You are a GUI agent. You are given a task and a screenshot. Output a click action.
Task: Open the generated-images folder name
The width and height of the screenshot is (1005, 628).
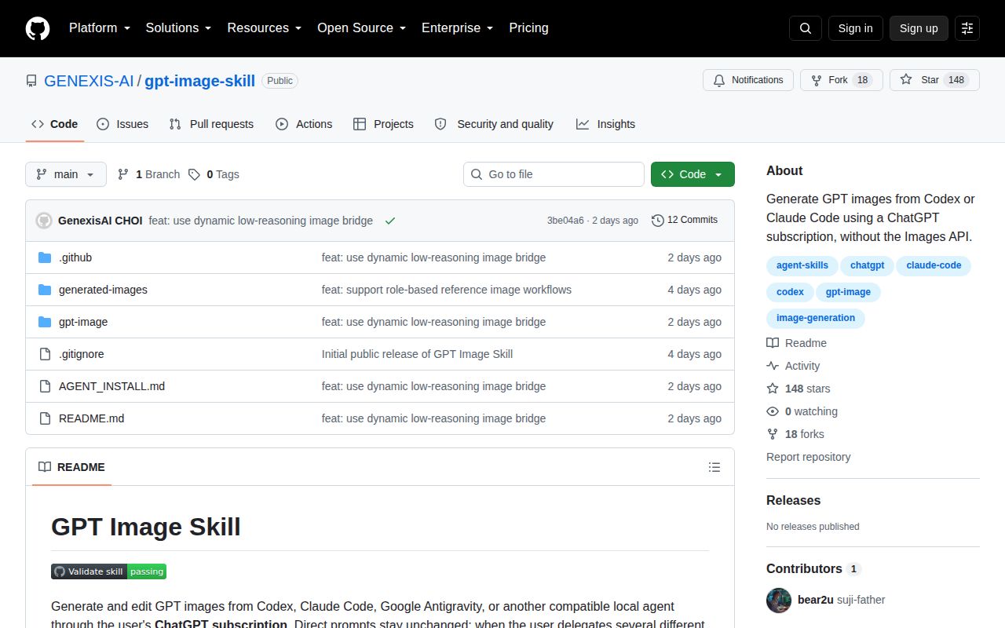click(103, 290)
